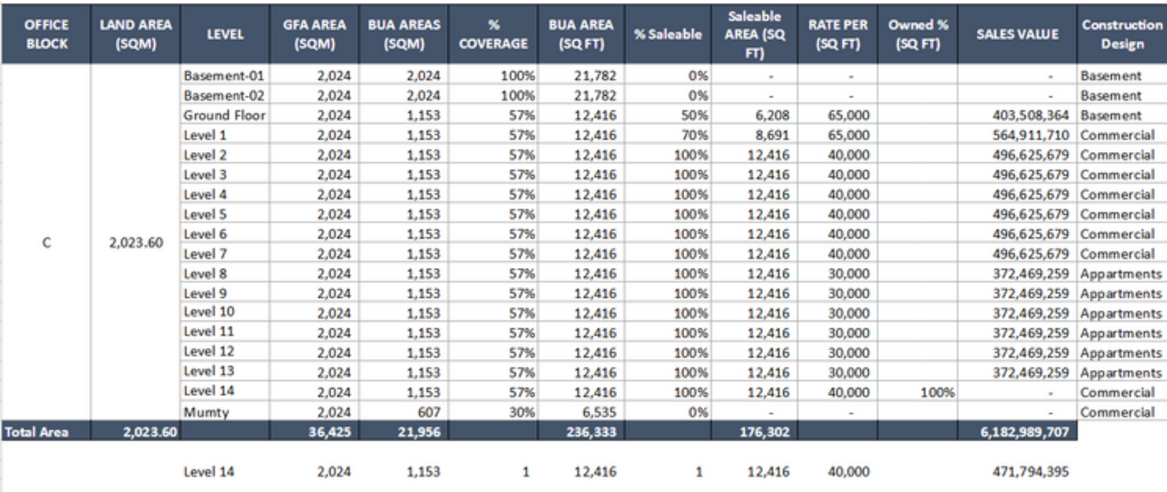Select the "GFA AREA (SQM)" header
Screen dimensions: 1167x492
pos(314,34)
